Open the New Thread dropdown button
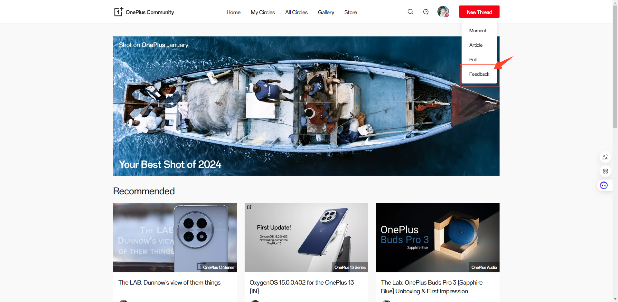 pyautogui.click(x=479, y=12)
